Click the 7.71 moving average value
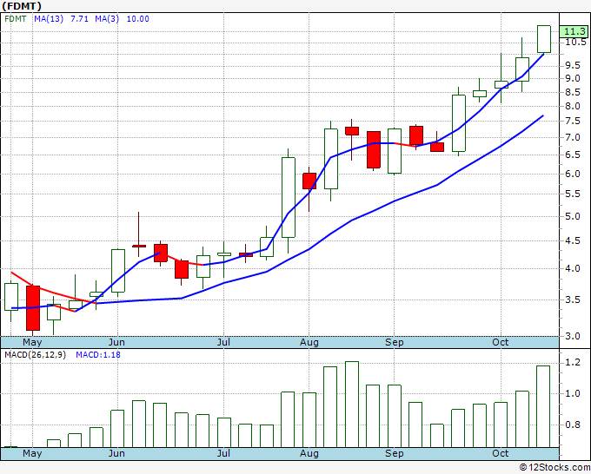Image resolution: width=591 pixels, height=474 pixels. 80,19
